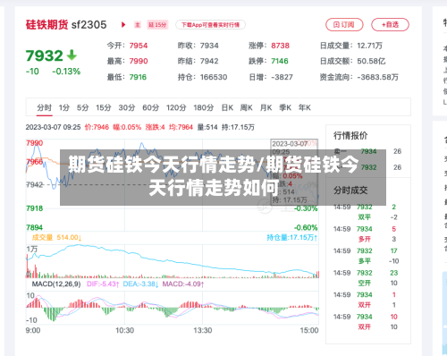Click the 空开 trade type entry
This screenshot has width=447, height=356.
[x=365, y=283]
